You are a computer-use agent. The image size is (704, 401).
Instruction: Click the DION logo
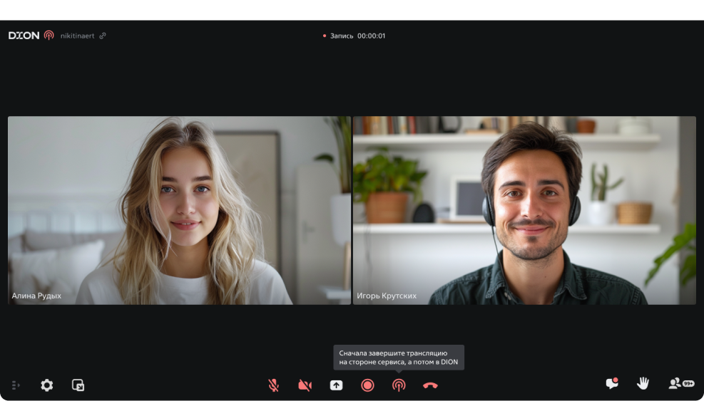pos(24,36)
